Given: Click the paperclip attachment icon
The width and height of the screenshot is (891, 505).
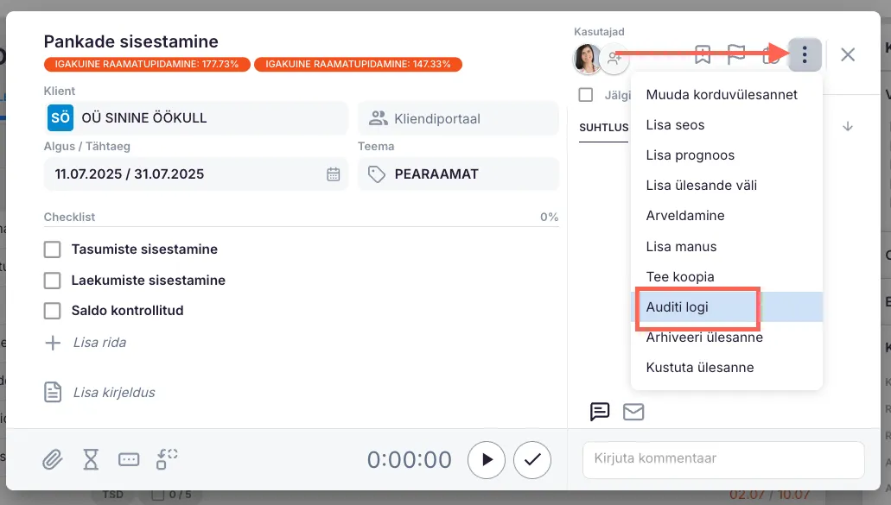Looking at the screenshot, I should [x=53, y=459].
